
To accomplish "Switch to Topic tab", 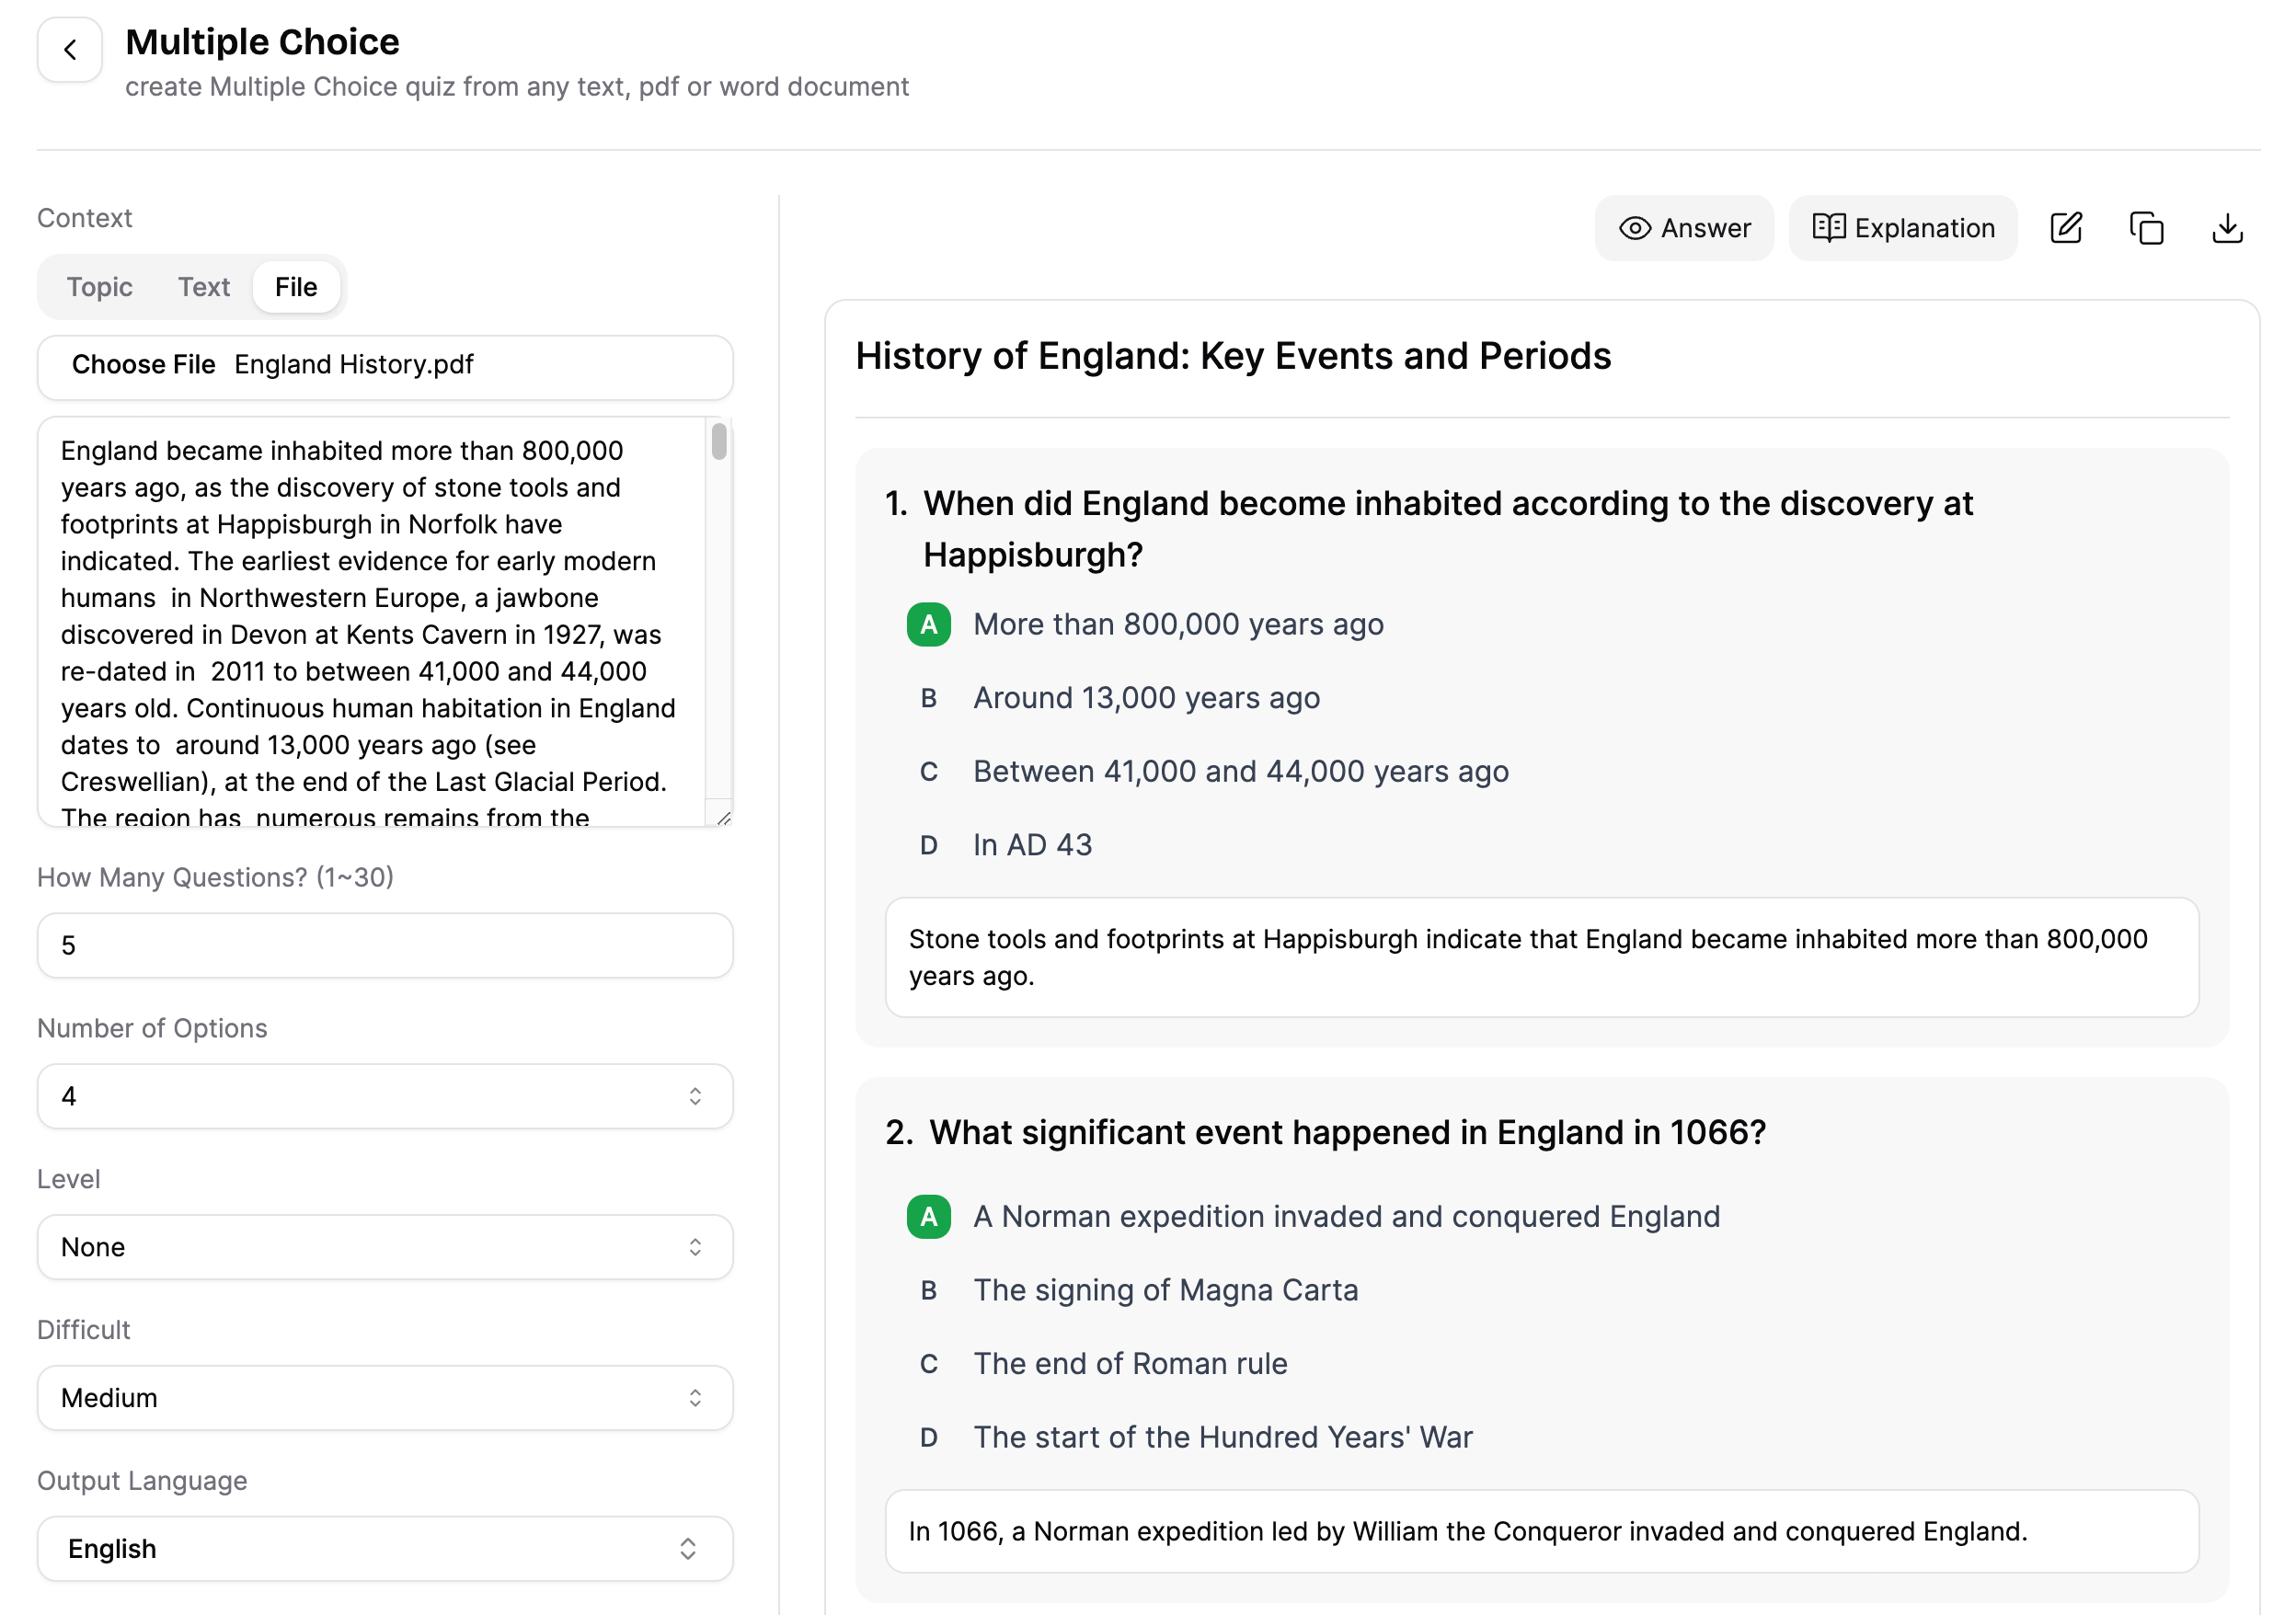I will pos(98,285).
